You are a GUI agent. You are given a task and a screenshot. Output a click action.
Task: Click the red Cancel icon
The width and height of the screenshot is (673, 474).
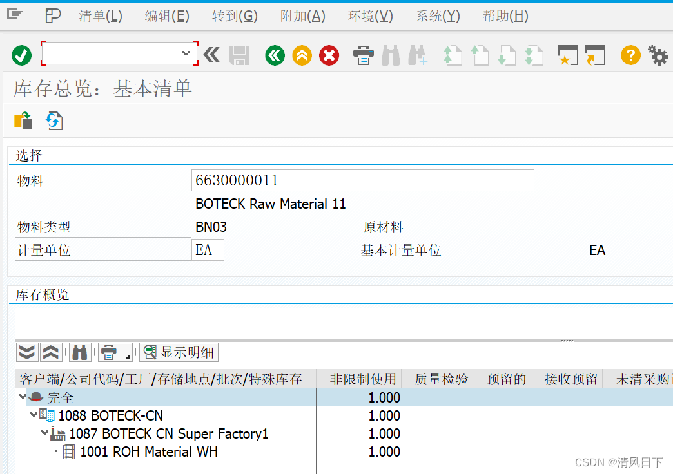[x=329, y=55]
